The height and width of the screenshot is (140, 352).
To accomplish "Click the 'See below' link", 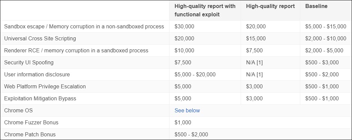I will [187, 110].
